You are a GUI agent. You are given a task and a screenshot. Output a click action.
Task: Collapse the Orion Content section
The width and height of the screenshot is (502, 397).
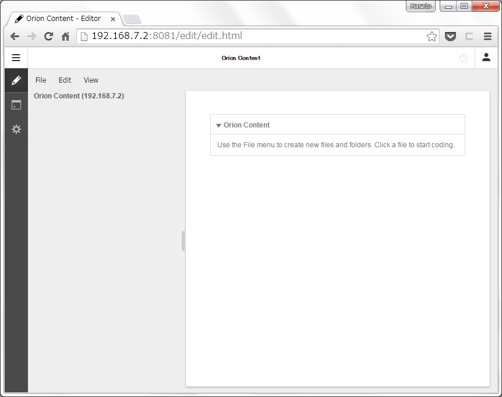(218, 125)
